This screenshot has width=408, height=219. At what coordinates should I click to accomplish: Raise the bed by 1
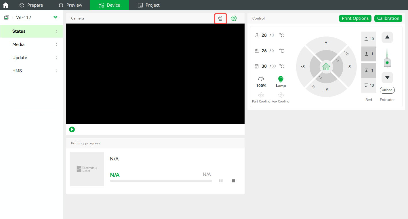369,54
